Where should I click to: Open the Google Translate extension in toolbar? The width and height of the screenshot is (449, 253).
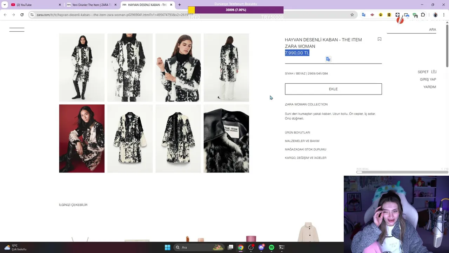tap(364, 15)
